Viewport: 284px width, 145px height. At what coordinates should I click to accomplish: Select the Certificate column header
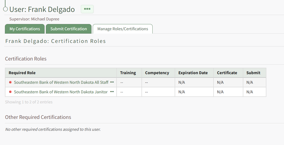pyautogui.click(x=227, y=73)
